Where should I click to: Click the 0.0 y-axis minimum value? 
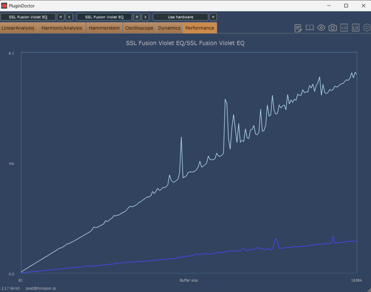point(11,274)
